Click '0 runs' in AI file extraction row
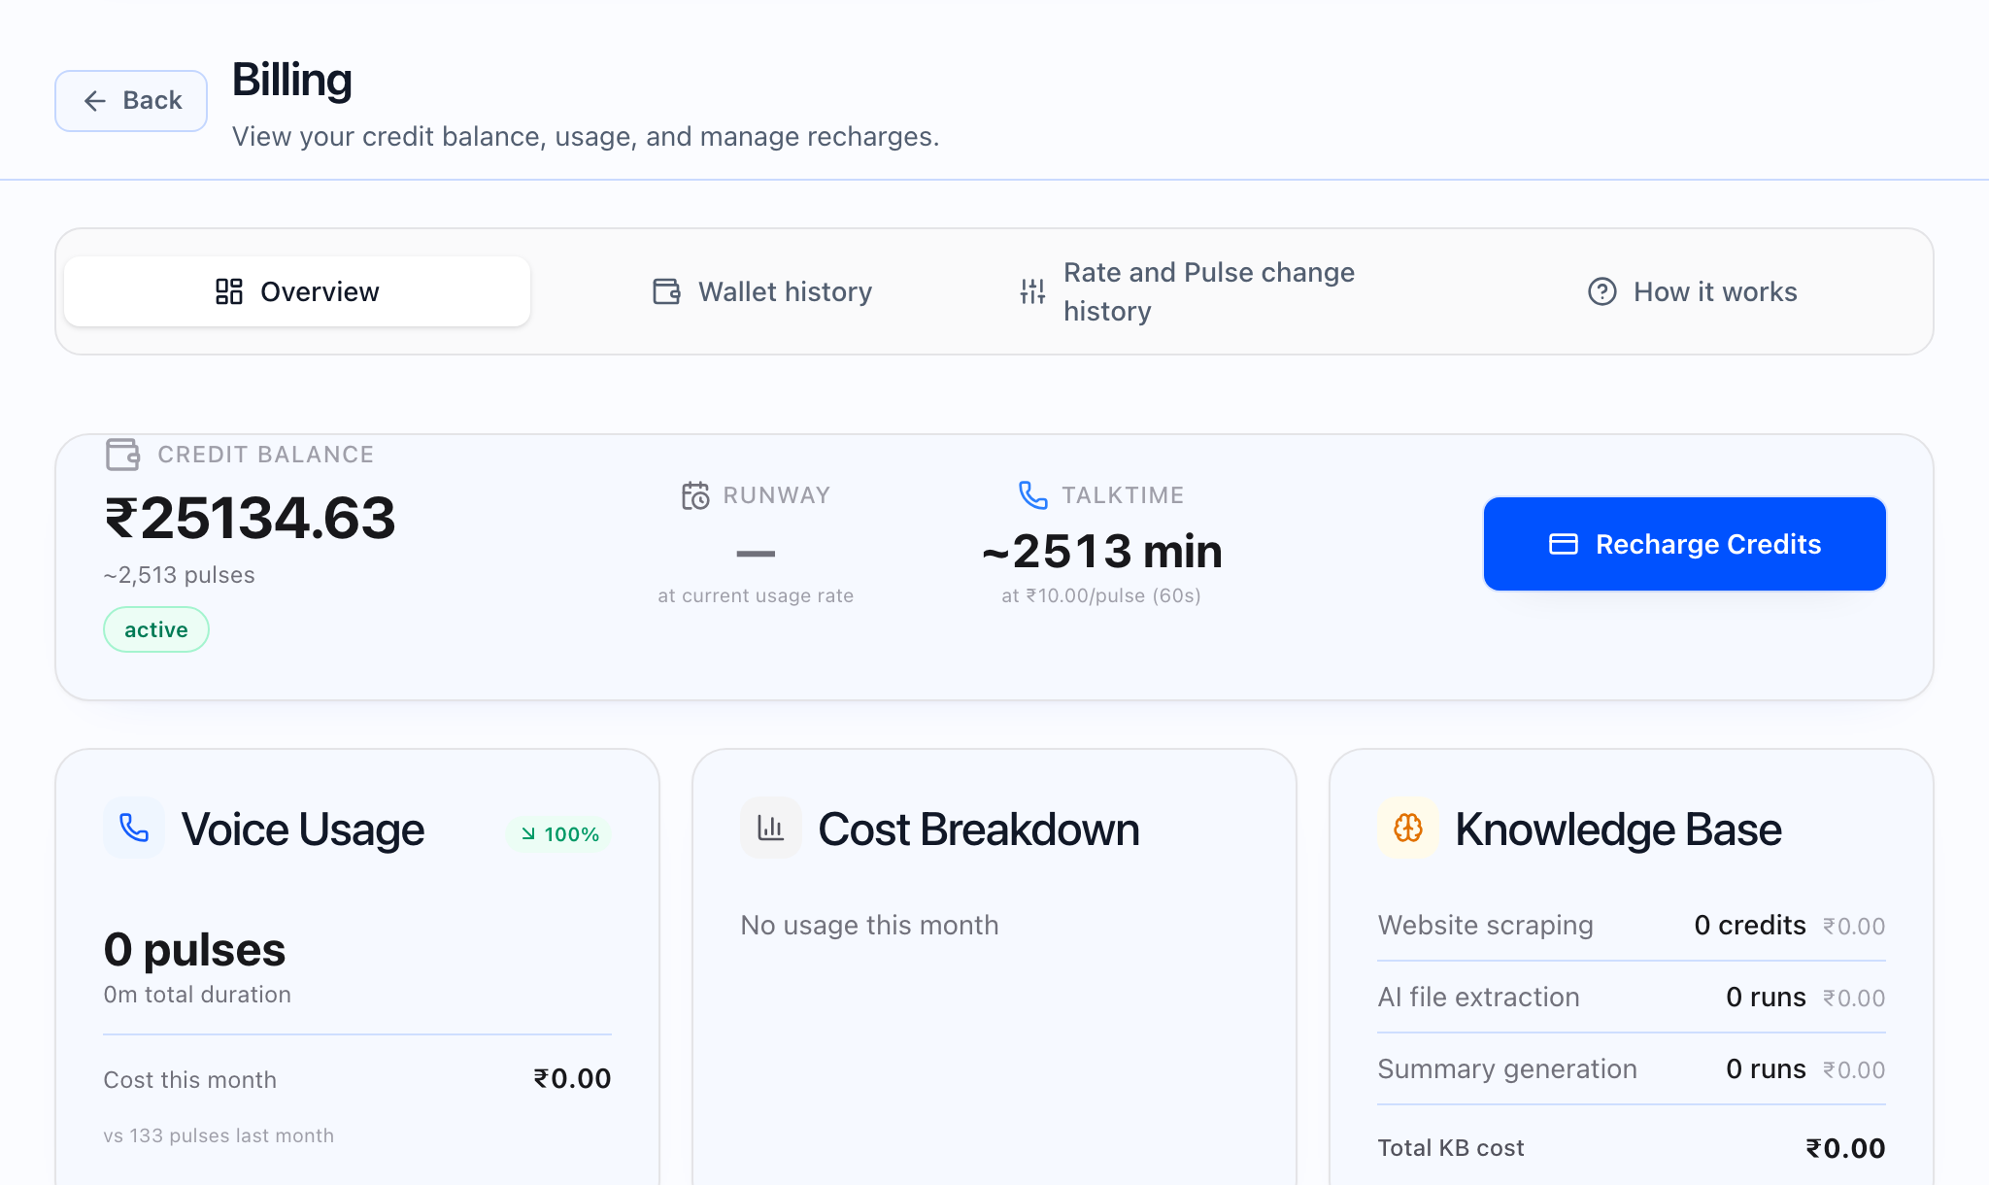 1766,997
